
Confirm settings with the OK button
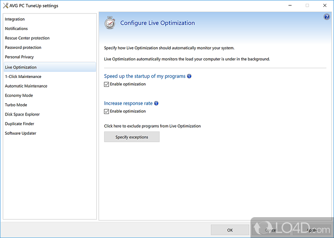tap(230, 230)
